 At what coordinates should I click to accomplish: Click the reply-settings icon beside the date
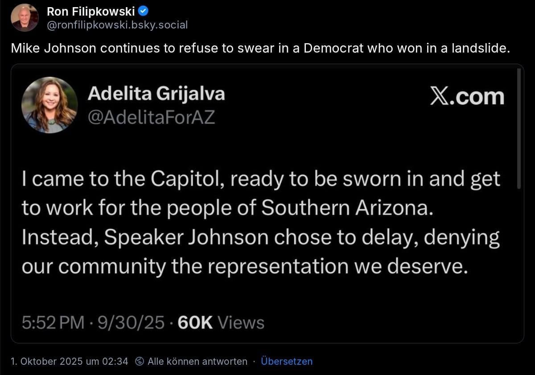140,361
